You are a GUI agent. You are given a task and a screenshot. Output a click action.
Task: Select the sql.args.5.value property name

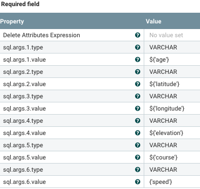pyautogui.click(x=25, y=157)
